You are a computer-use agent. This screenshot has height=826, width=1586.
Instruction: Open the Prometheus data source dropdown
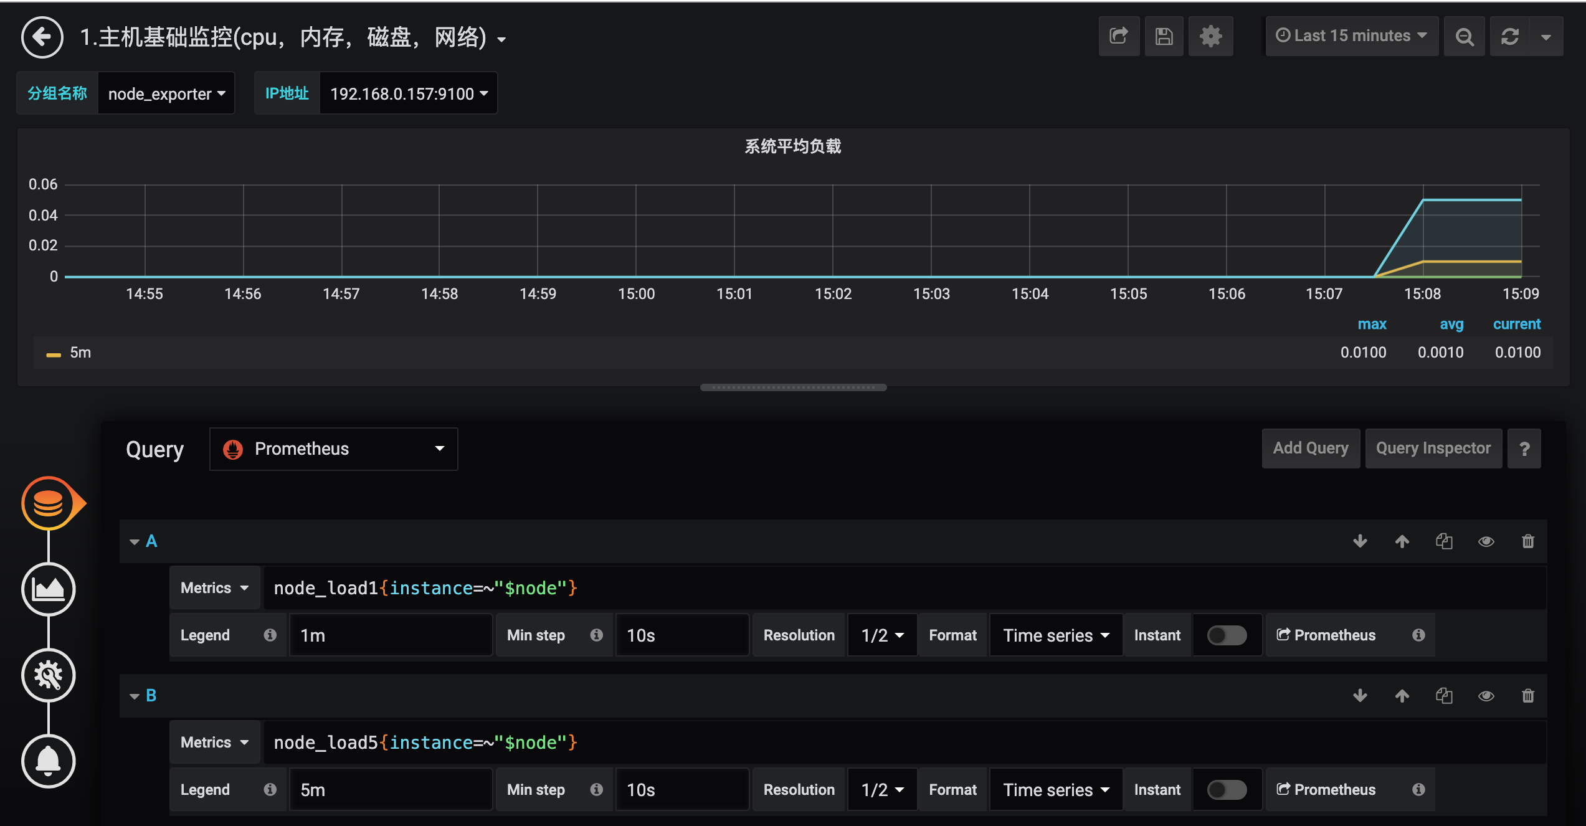pyautogui.click(x=333, y=449)
